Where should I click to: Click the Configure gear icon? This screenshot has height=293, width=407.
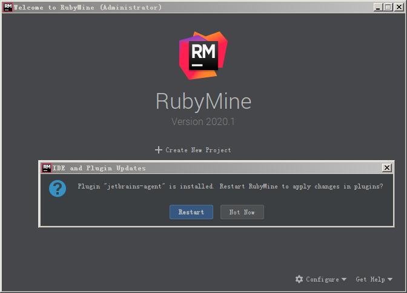coord(299,279)
